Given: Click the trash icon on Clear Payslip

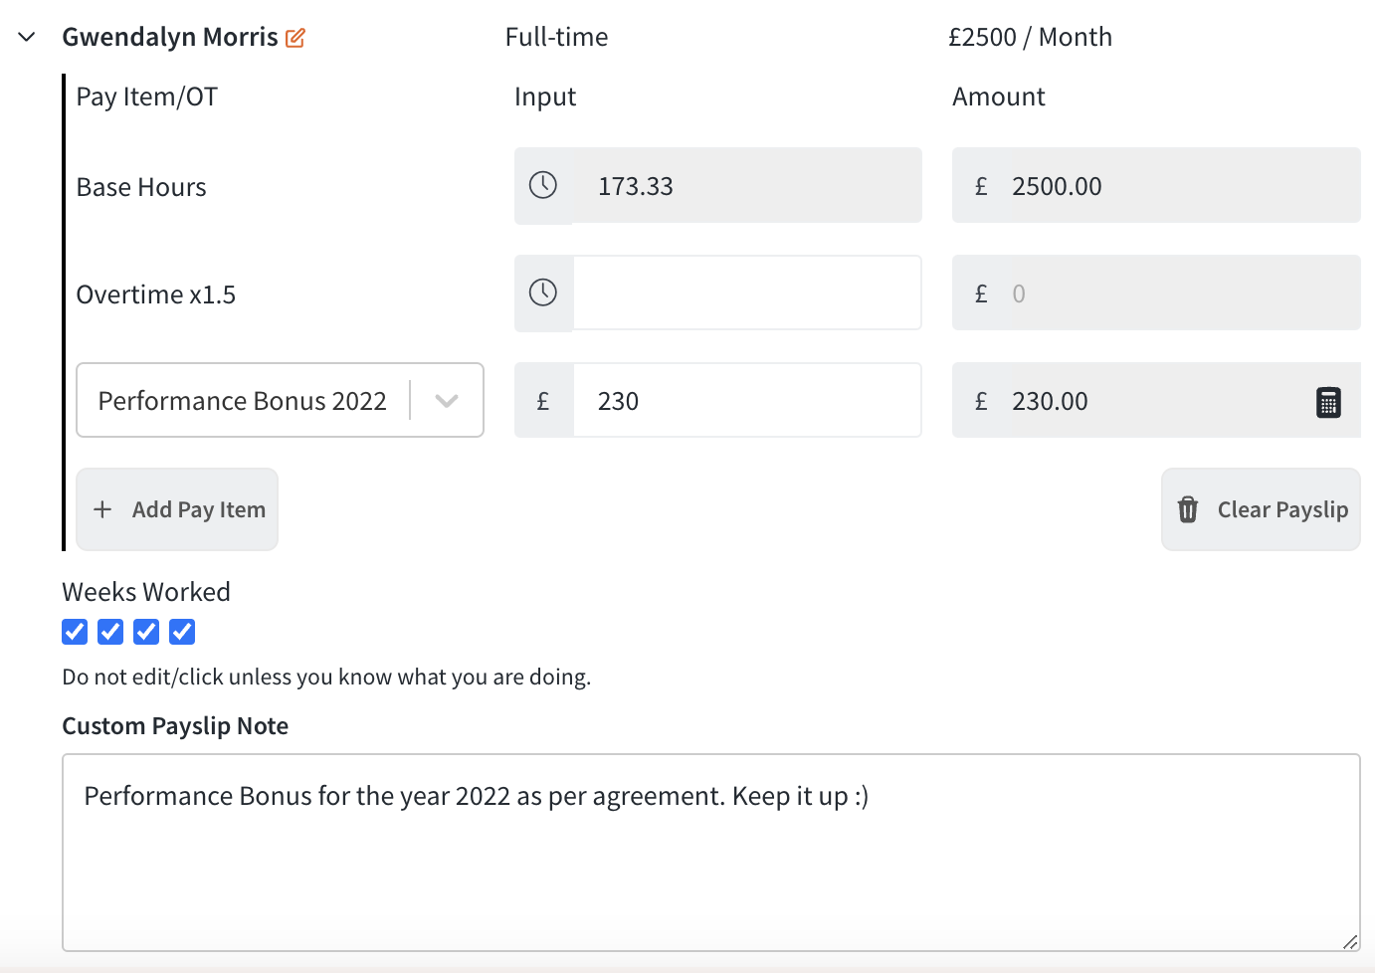Looking at the screenshot, I should pyautogui.click(x=1188, y=509).
